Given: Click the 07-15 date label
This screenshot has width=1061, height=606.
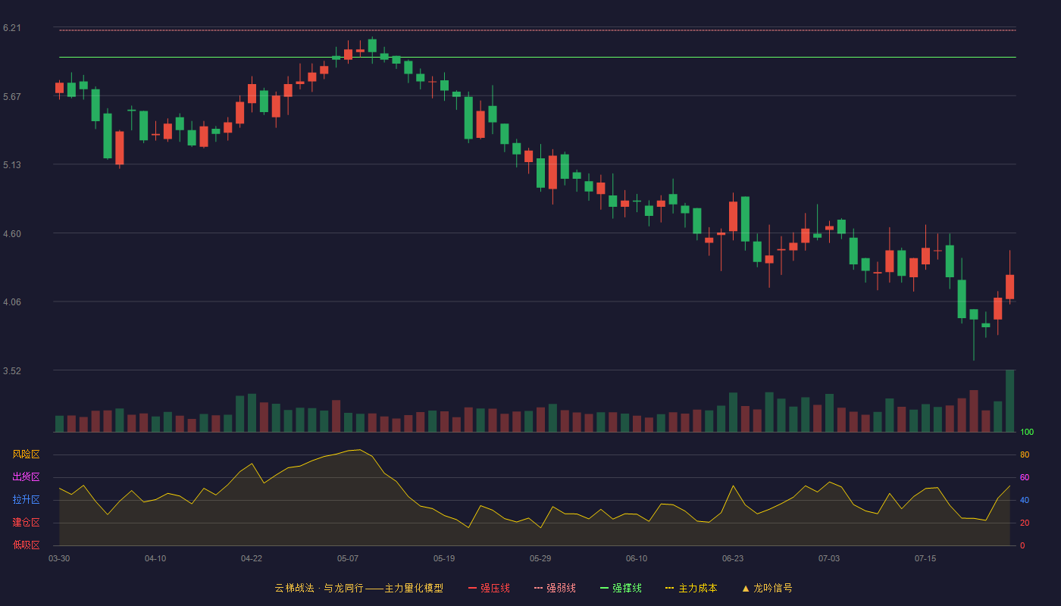Looking at the screenshot, I should tap(925, 558).
